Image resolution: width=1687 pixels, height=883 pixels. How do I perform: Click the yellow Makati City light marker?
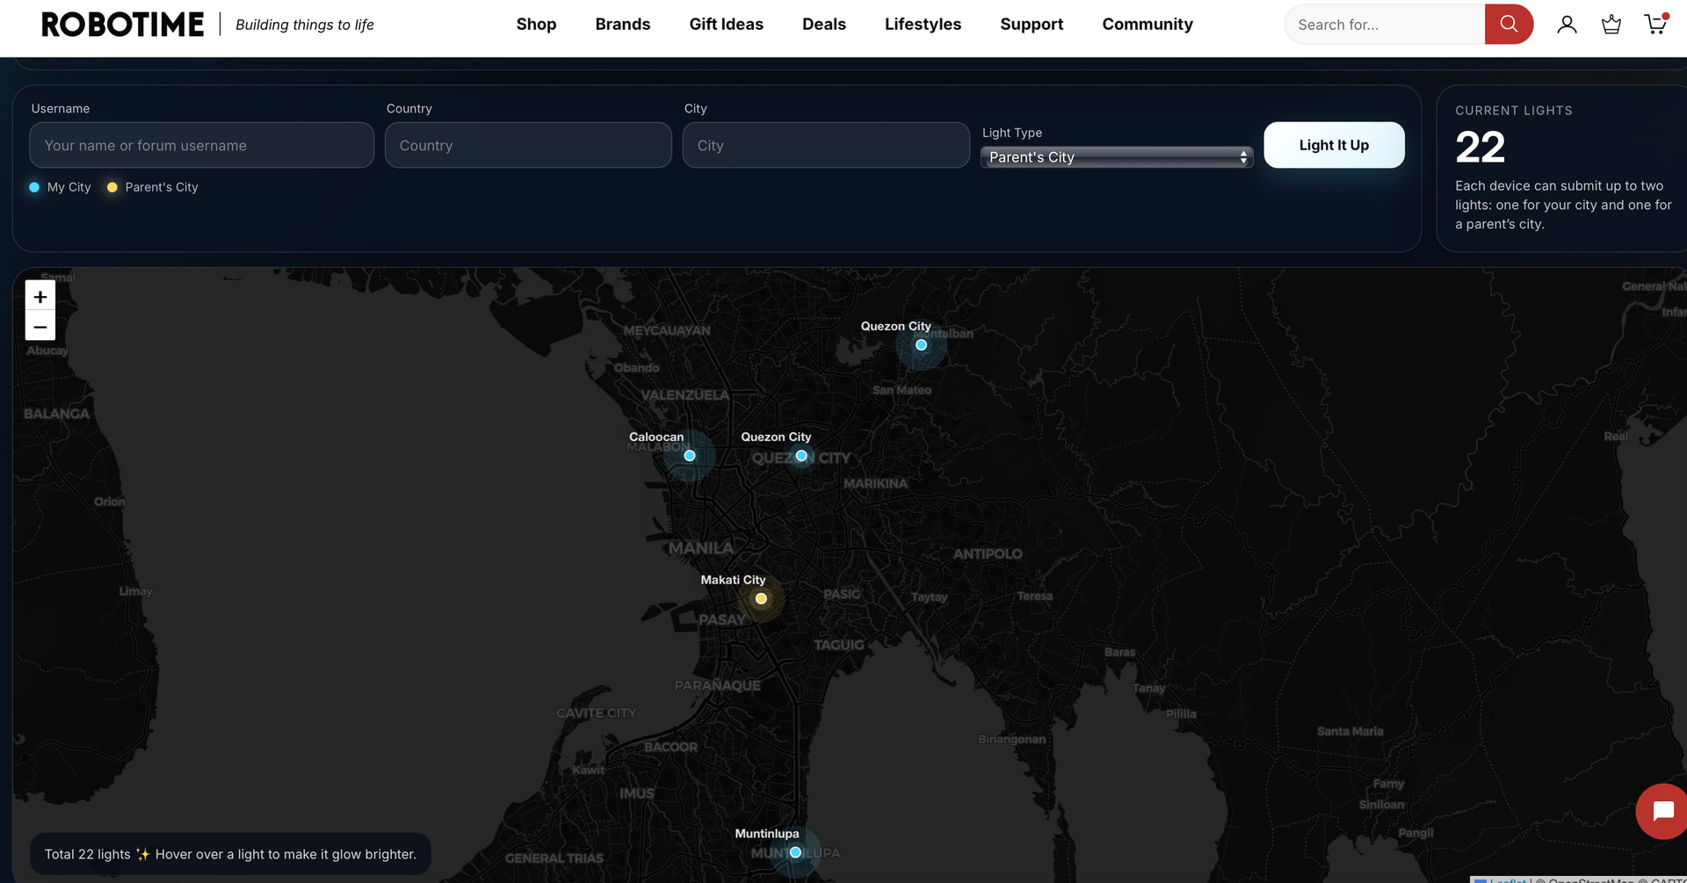point(761,599)
